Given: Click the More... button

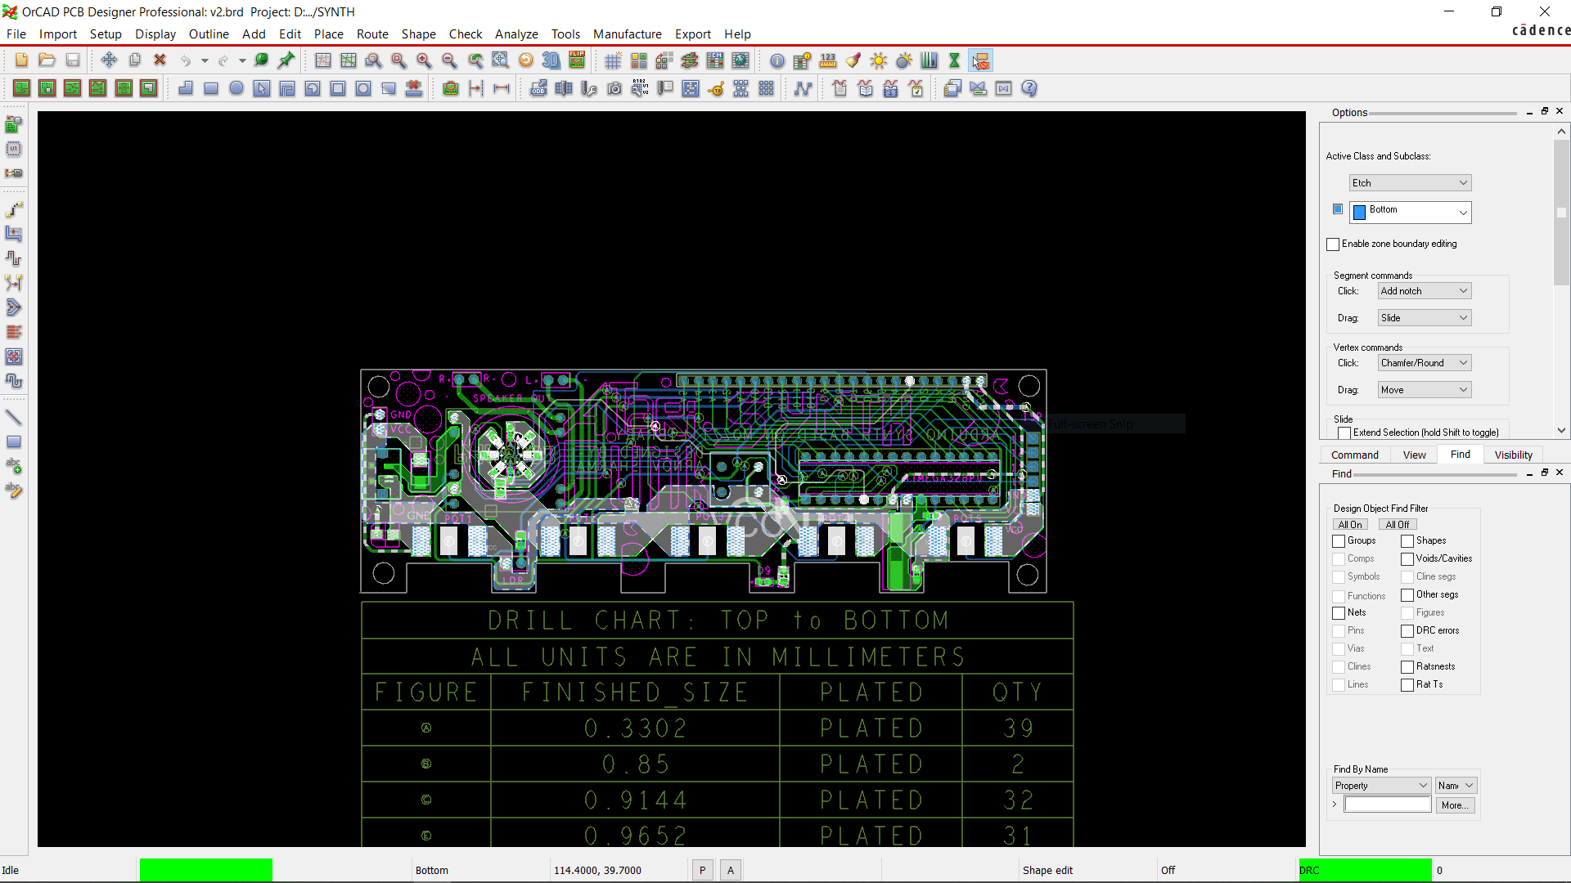Looking at the screenshot, I should point(1455,805).
